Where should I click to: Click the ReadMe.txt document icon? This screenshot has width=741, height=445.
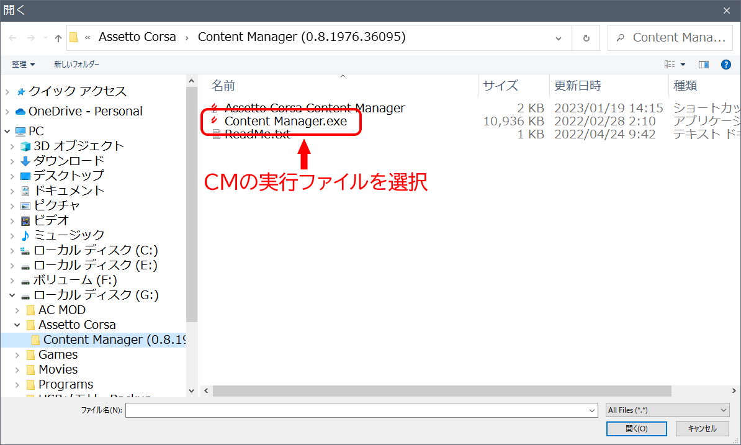(217, 135)
